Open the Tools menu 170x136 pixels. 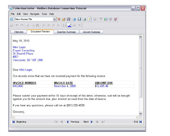[44, 14]
